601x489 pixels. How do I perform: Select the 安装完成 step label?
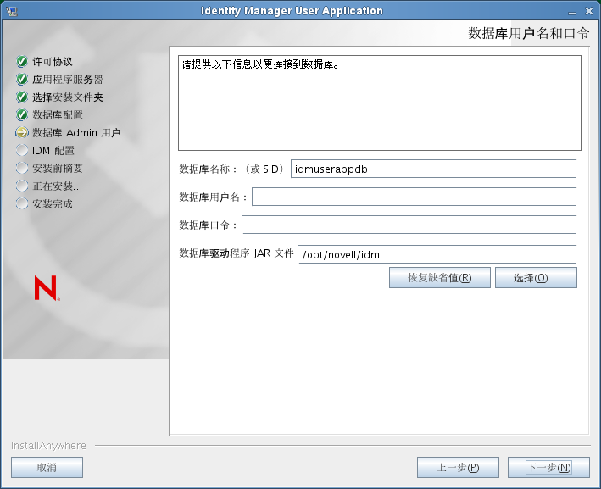pos(52,203)
